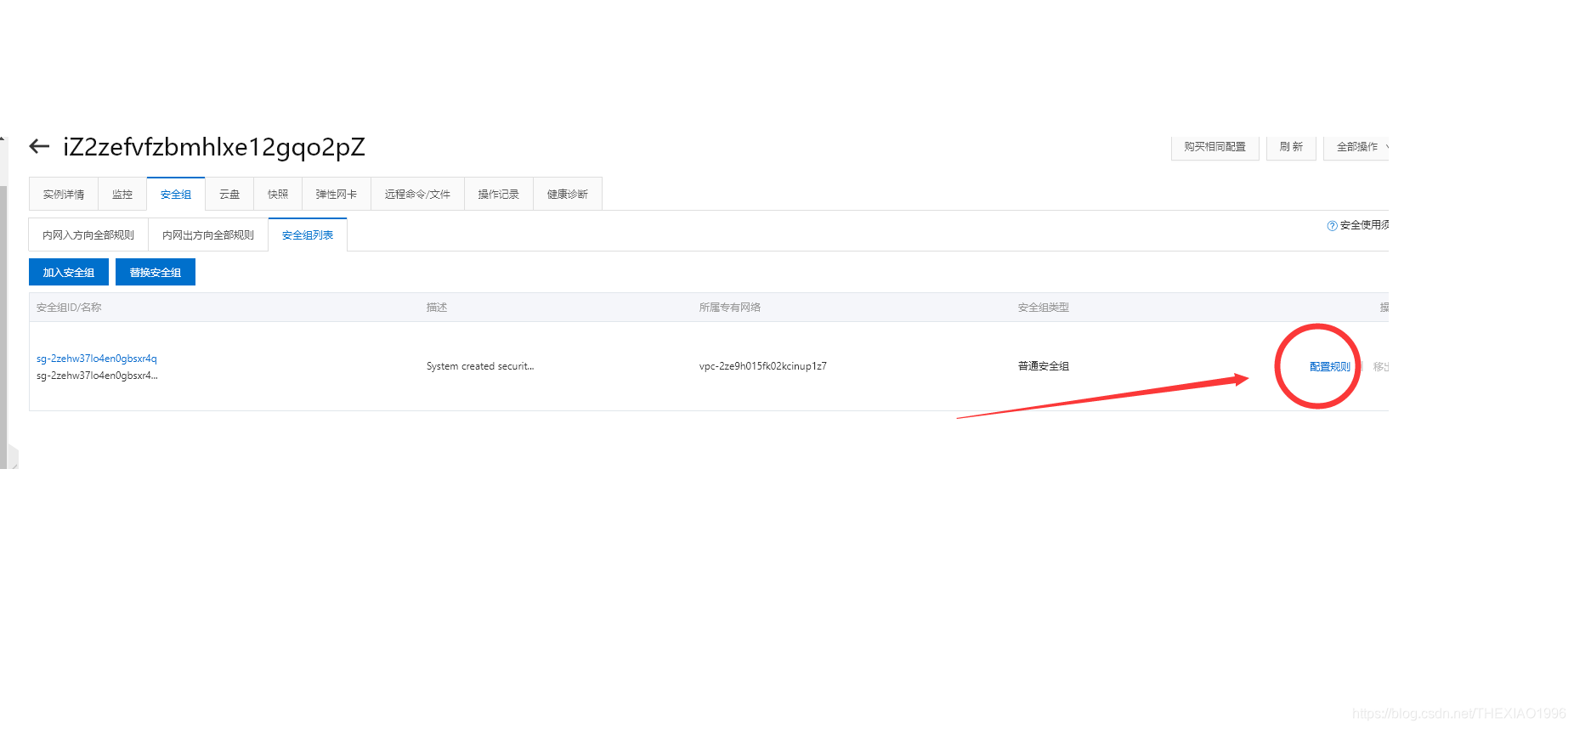Click the 配置规则 link
The height and width of the screenshot is (729, 1574).
[x=1330, y=367]
